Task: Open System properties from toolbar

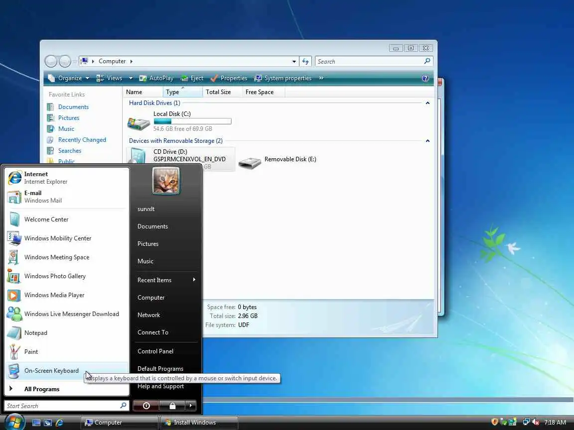Action: (283, 78)
